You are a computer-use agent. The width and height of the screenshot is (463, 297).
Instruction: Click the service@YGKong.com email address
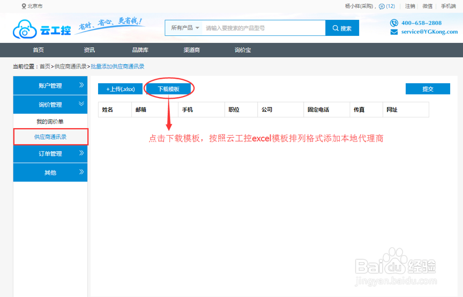(x=429, y=32)
